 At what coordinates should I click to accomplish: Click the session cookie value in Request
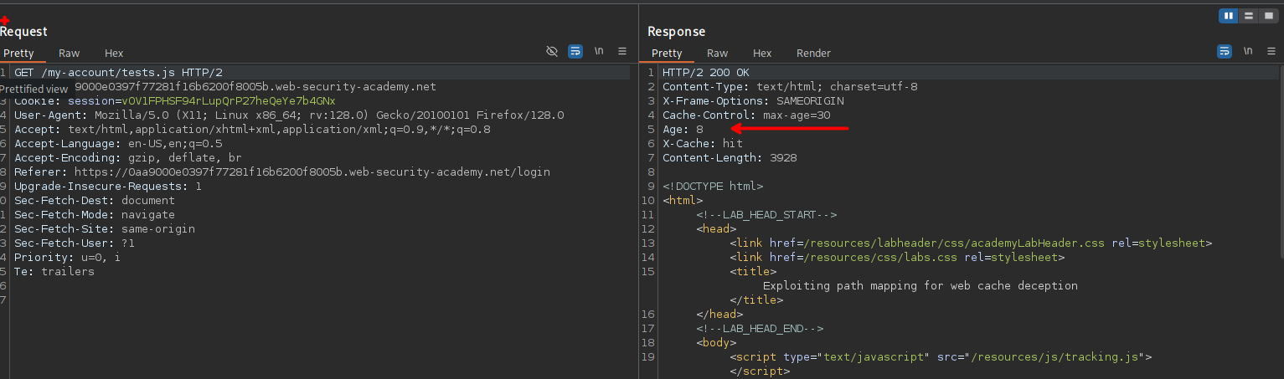[x=229, y=101]
